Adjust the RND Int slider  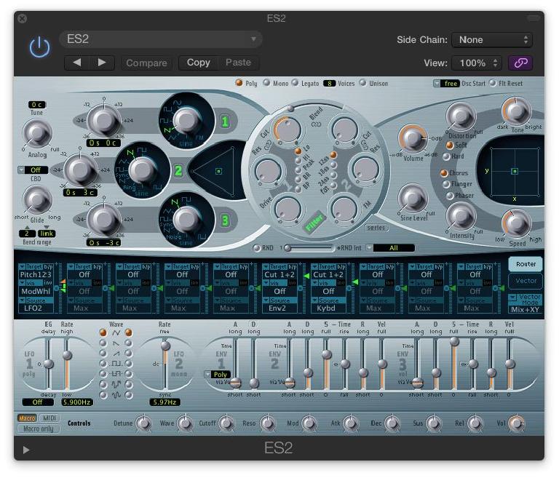(x=309, y=248)
